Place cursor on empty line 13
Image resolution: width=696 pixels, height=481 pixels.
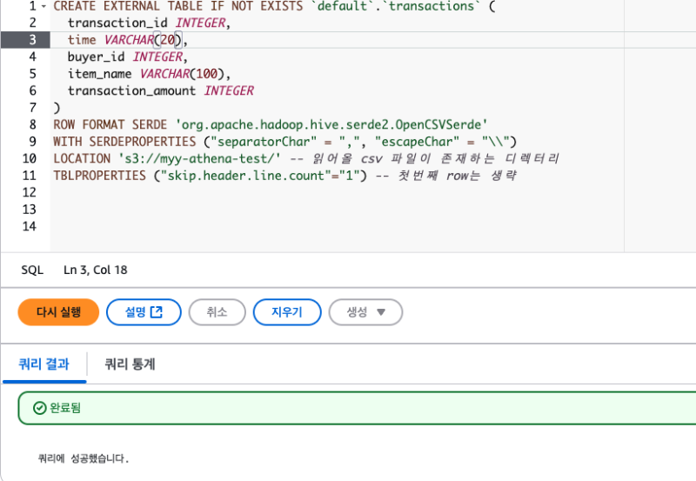point(261,210)
